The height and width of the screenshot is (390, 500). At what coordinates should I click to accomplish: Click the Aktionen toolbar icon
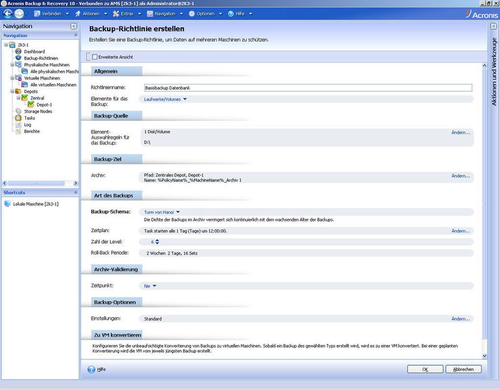tap(78, 14)
